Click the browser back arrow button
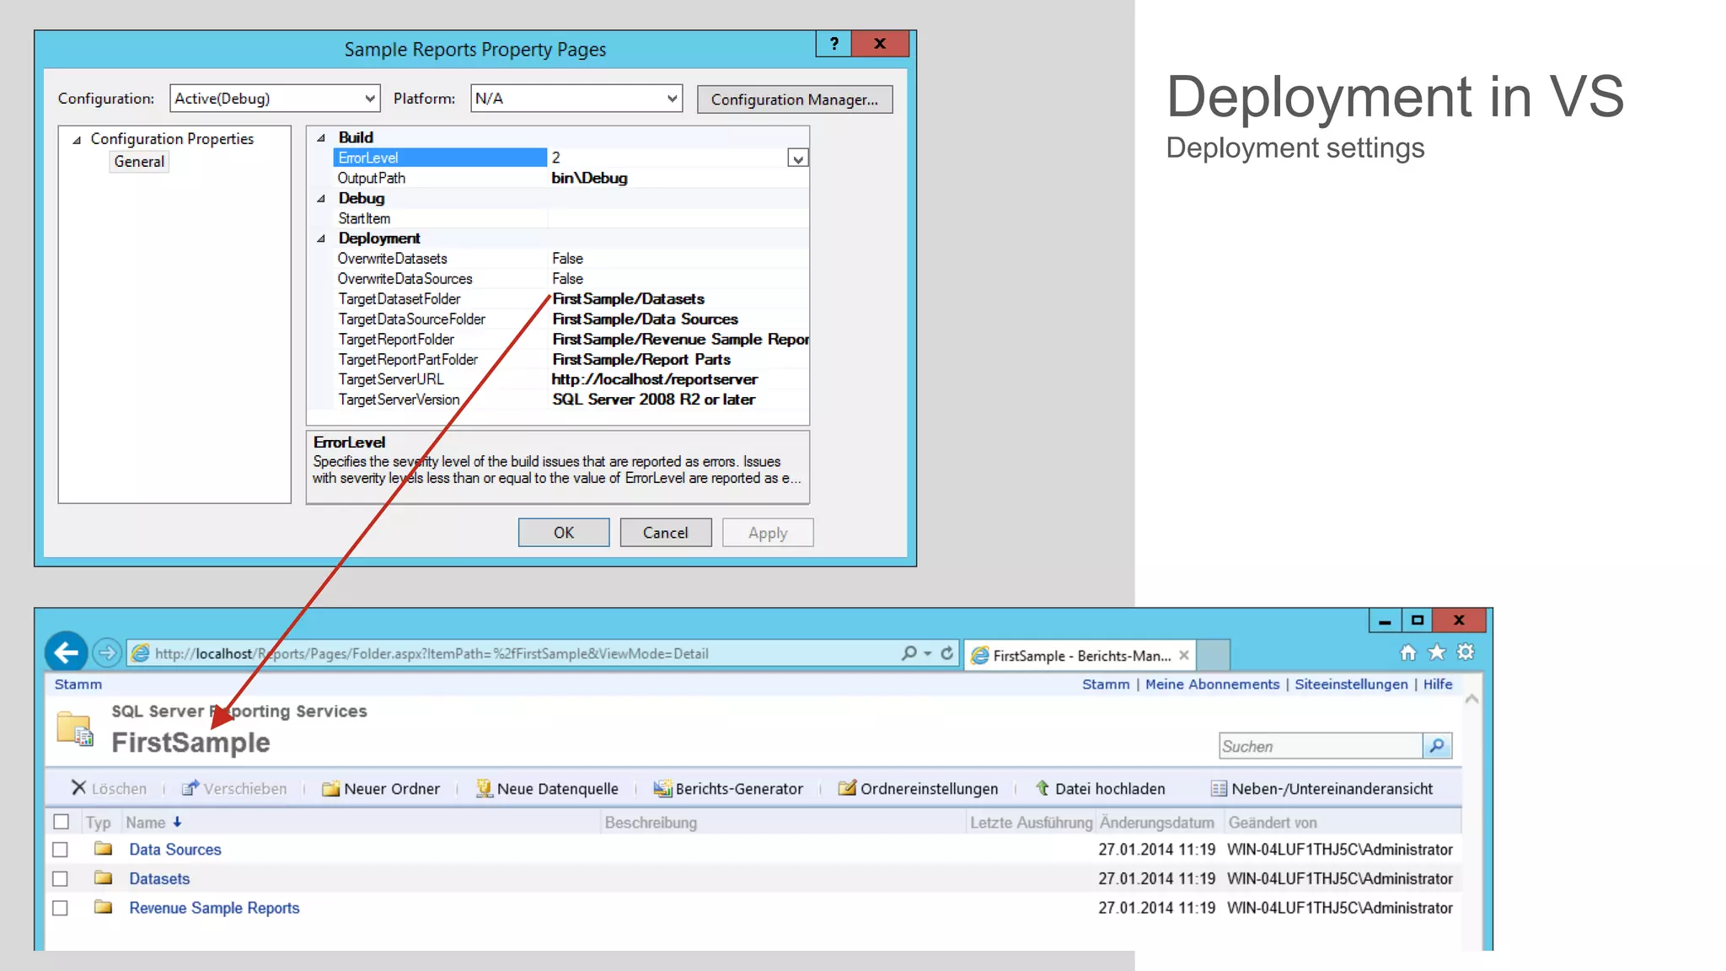 click(66, 652)
